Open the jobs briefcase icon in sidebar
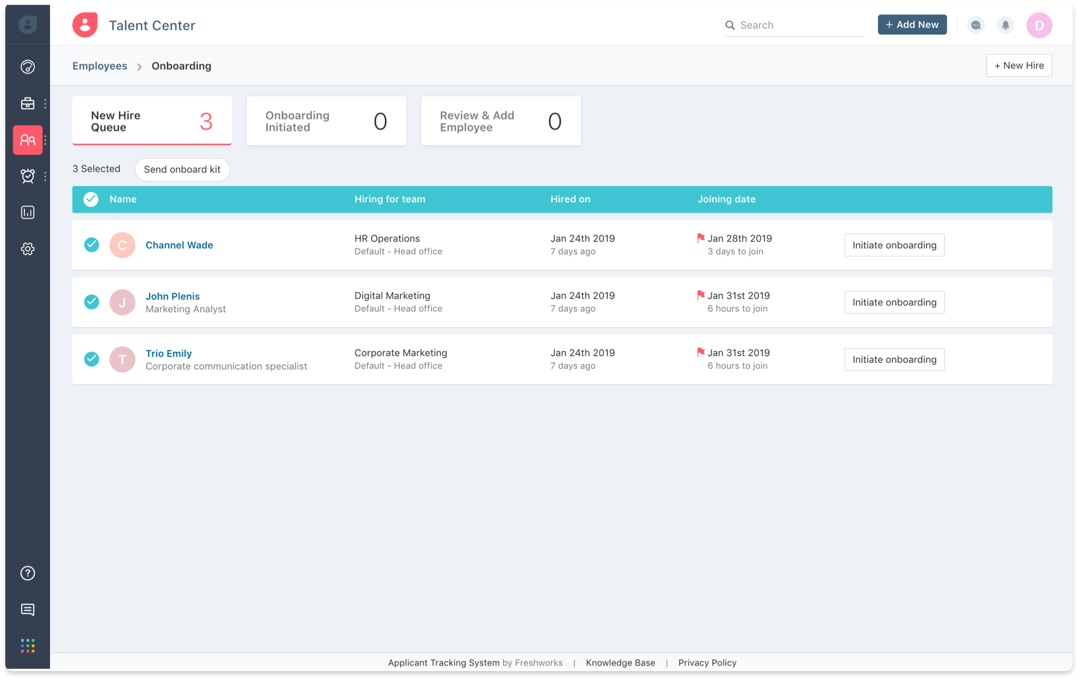Viewport: 1078px width, 679px height. pyautogui.click(x=27, y=103)
